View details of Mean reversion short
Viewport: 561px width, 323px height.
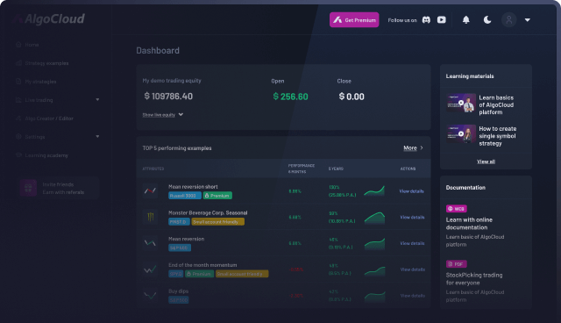point(411,191)
